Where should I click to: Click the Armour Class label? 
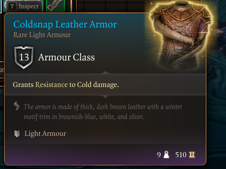click(66, 57)
